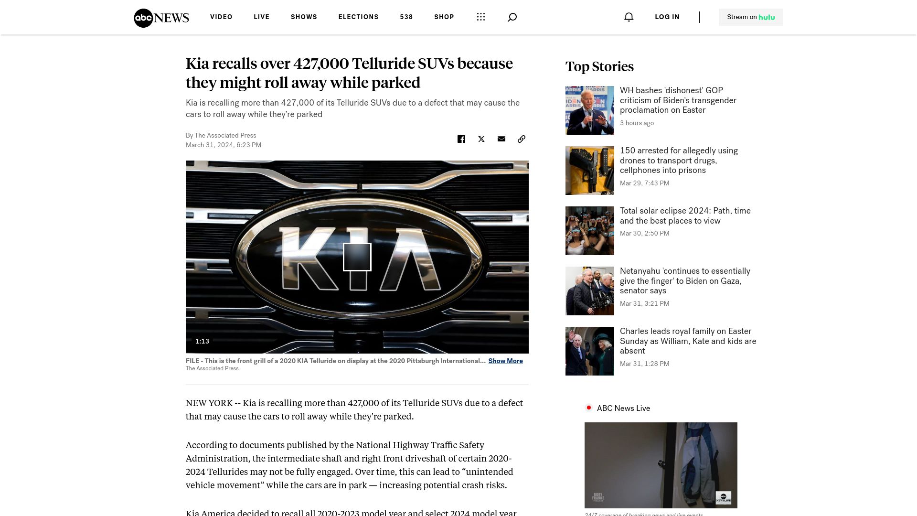Click the gun and cellphone thumbnail

coord(590,171)
